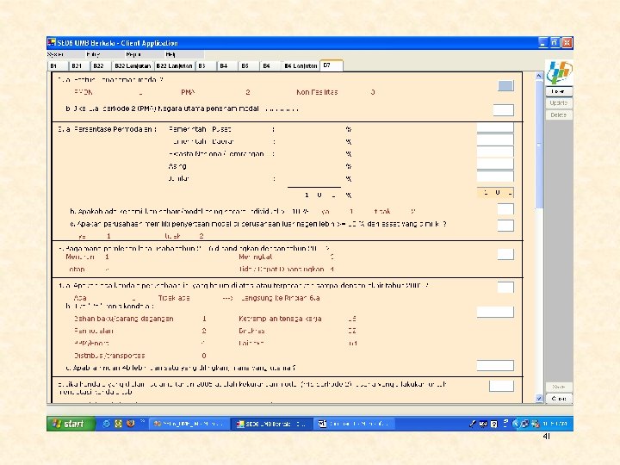Click the Delete button
This screenshot has height=465, width=620.
click(x=559, y=115)
